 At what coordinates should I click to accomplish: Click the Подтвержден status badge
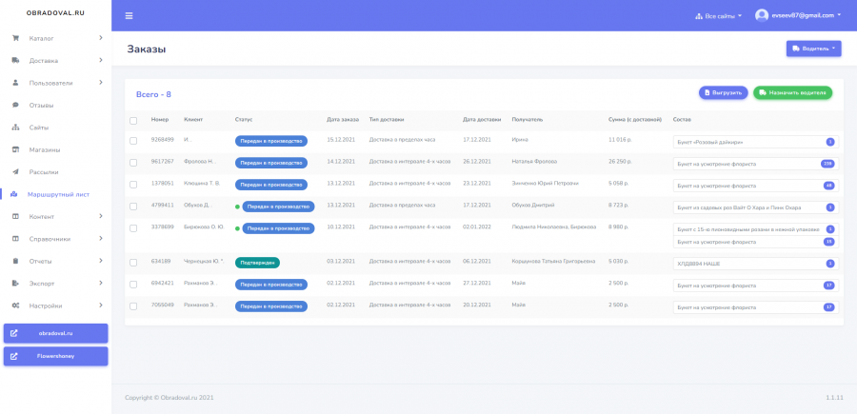tap(257, 263)
